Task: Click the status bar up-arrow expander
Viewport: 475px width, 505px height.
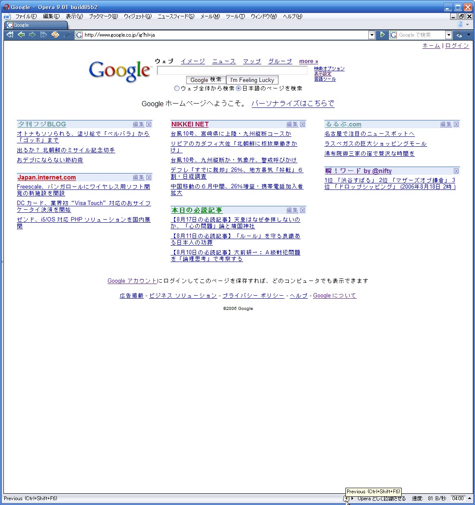Action: tap(470, 499)
